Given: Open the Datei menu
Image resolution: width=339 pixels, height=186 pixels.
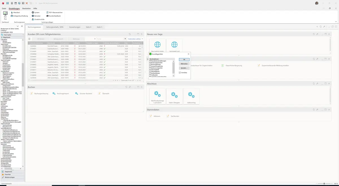Looking at the screenshot, I should click(x=4, y=8).
